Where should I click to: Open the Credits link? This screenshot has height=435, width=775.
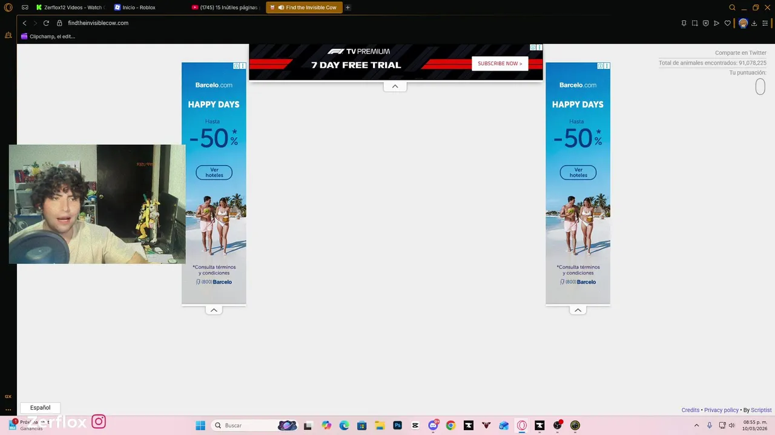[x=690, y=410]
